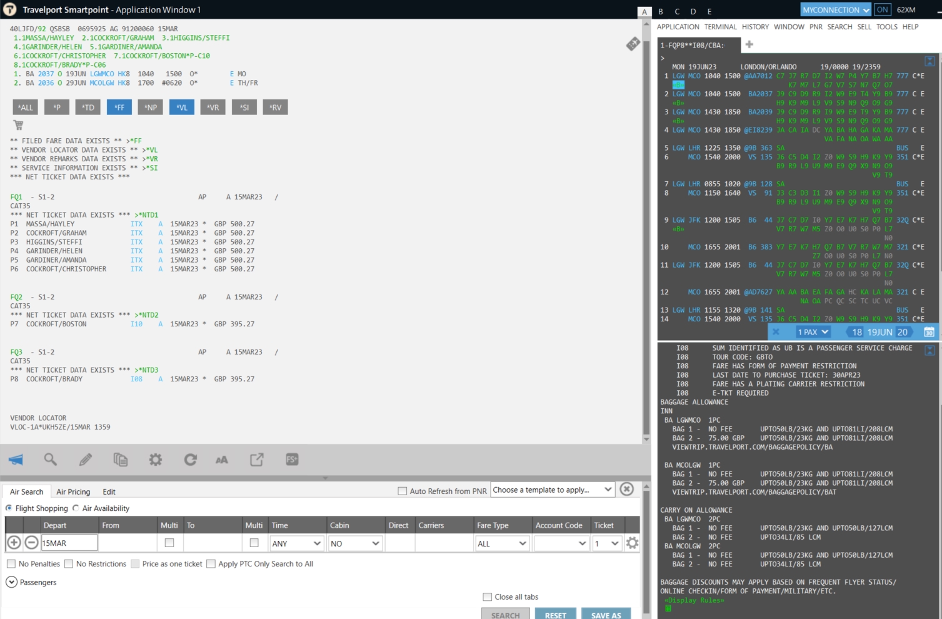Select the Air Availability radio button

76,508
